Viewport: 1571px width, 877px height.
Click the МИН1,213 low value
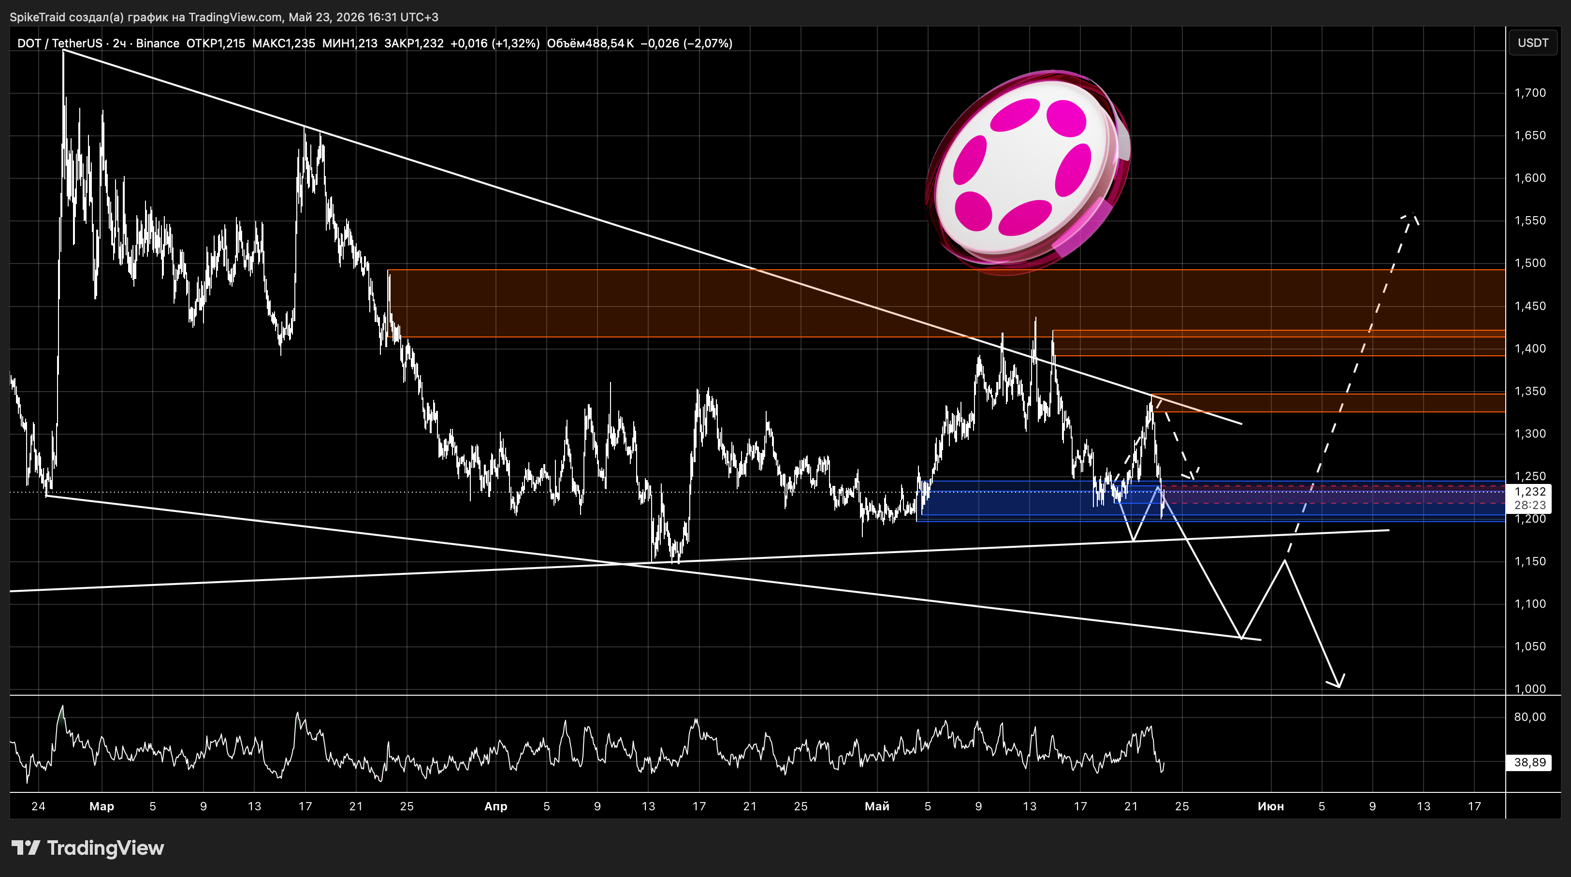(349, 44)
